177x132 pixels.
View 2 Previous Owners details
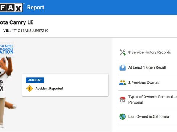click(144, 83)
